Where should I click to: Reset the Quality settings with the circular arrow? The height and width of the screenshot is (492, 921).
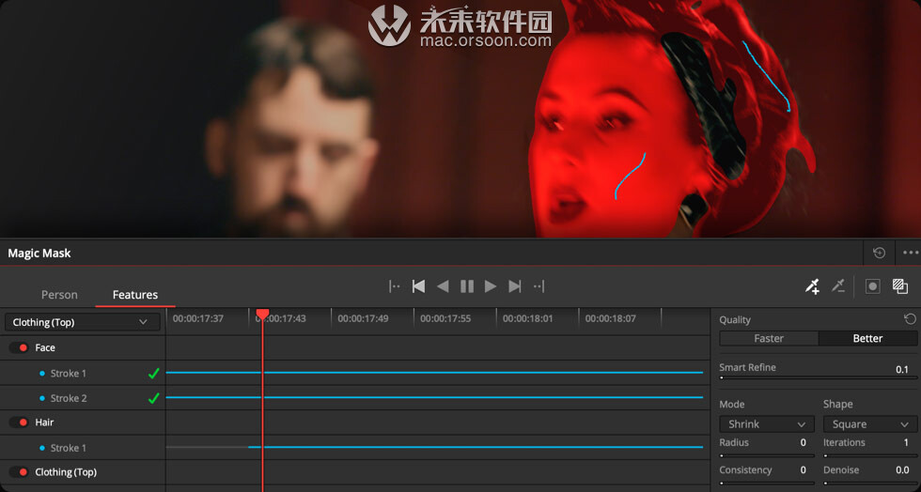point(910,319)
